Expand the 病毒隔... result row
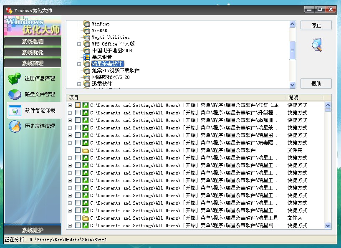This screenshot has height=248, width=341. 70,143
